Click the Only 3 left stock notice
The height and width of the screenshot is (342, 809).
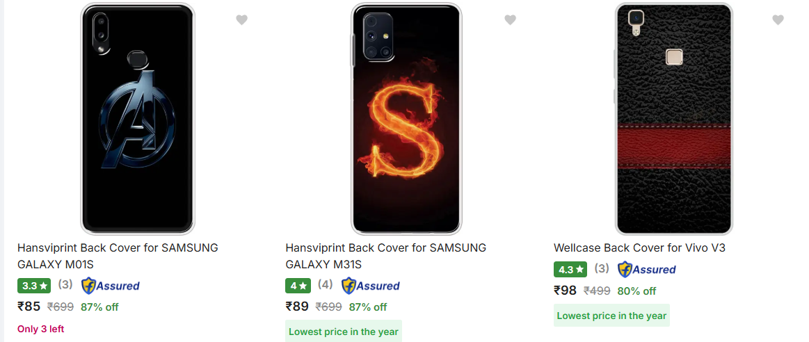pos(41,329)
